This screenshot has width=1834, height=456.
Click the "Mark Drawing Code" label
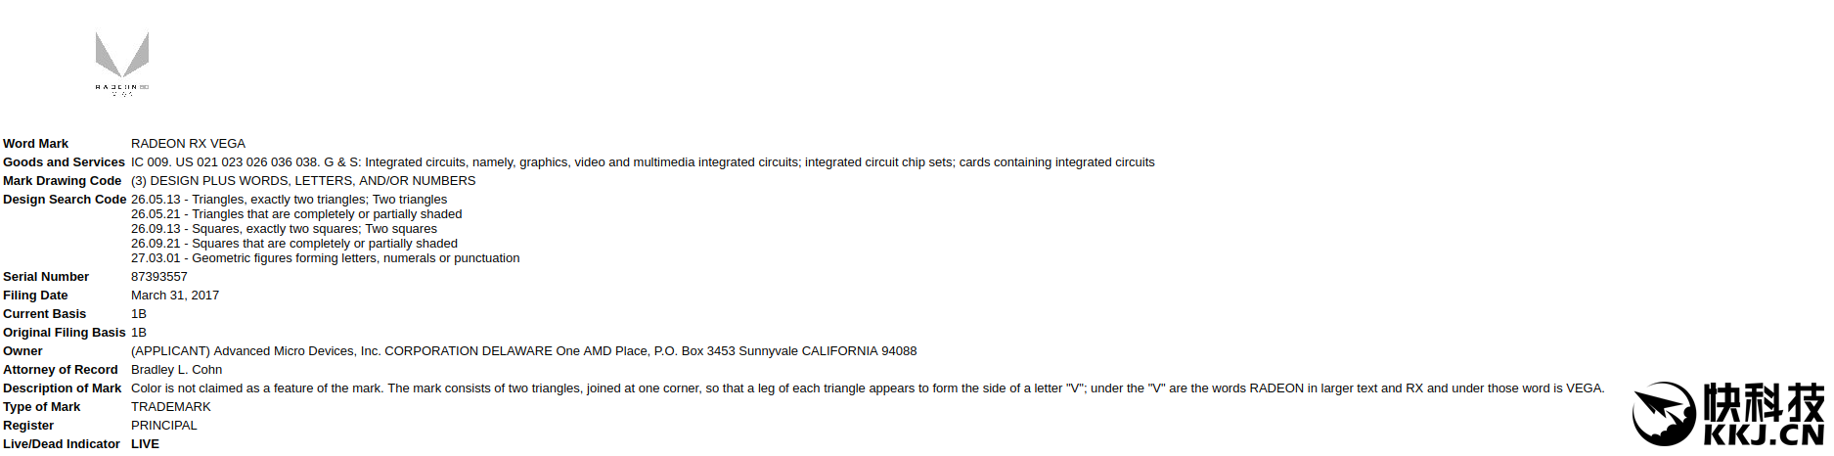(x=62, y=181)
